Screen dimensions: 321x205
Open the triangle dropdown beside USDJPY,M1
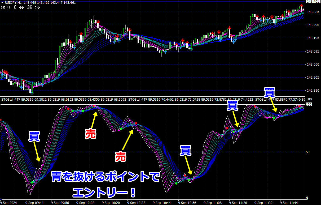(2, 3)
